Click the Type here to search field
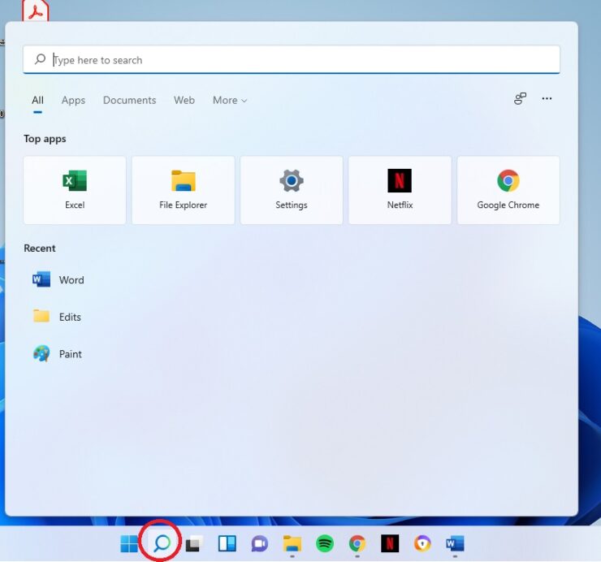Viewport: 601px width, 562px height. pos(292,59)
